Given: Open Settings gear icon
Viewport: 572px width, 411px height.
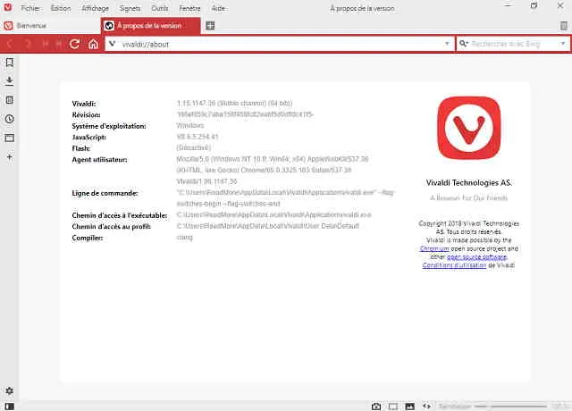Looking at the screenshot, I should 10,391.
